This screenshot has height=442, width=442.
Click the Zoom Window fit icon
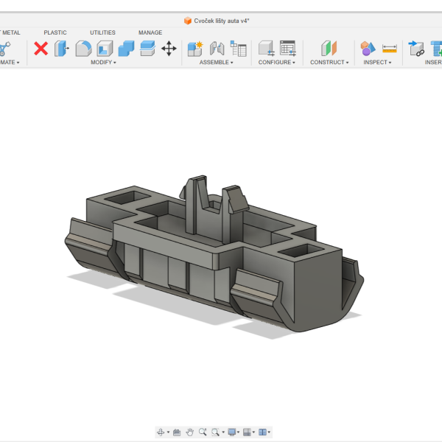coord(215,432)
